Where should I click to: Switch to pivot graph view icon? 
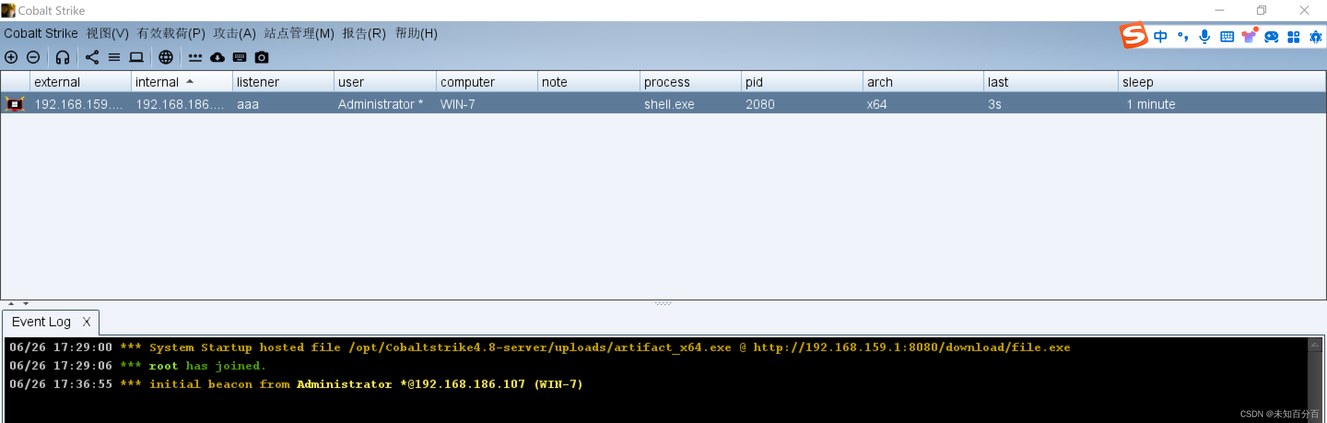tap(92, 57)
